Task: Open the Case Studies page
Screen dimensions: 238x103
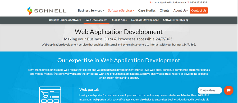Action: point(147,10)
